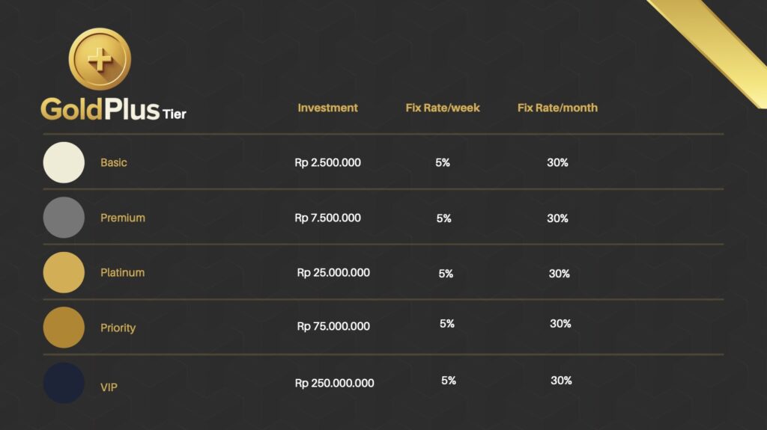Click the cream Basic tier circle
The height and width of the screenshot is (430, 767).
coord(64,162)
